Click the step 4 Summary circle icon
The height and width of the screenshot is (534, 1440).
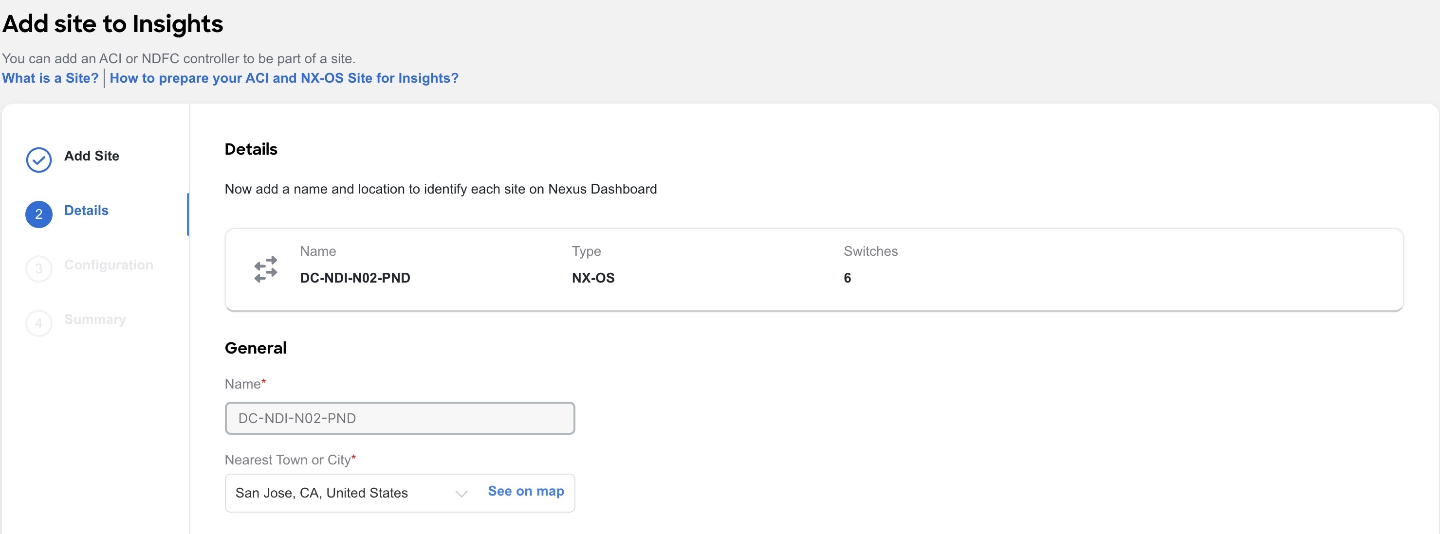click(x=38, y=323)
